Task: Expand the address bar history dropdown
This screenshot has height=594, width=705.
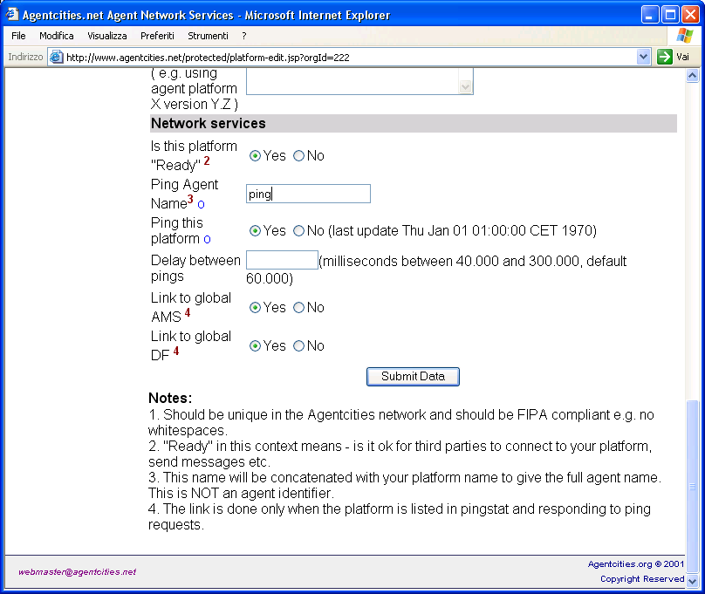Action: (644, 57)
